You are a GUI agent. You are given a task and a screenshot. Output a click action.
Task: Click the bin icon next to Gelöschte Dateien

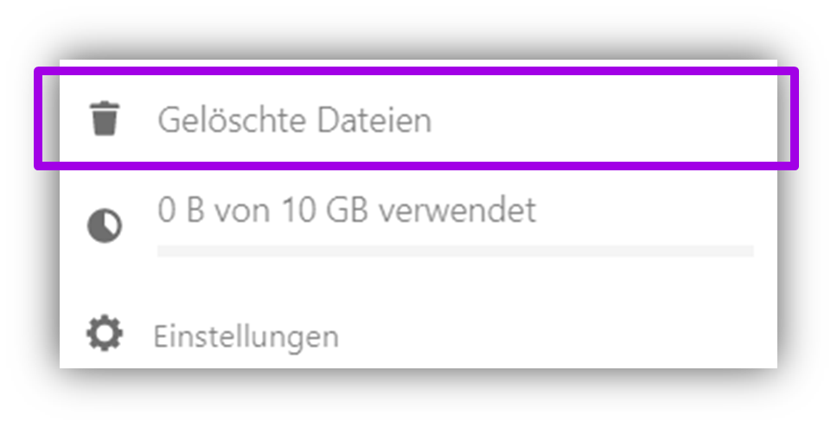[x=105, y=119]
